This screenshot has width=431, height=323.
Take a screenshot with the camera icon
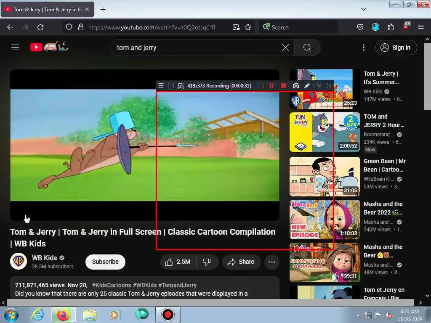pos(296,86)
